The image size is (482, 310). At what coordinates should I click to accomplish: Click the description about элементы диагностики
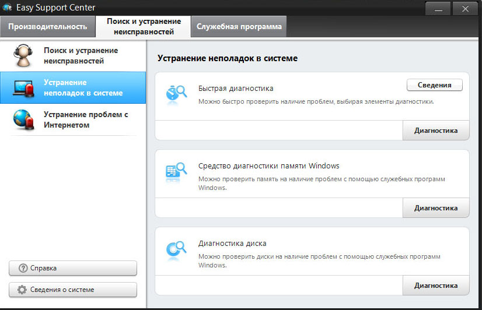pyautogui.click(x=316, y=101)
